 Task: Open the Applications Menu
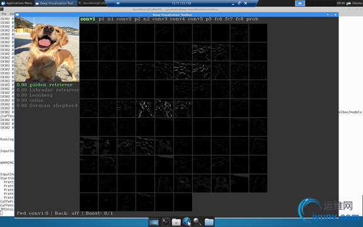pos(16,3)
